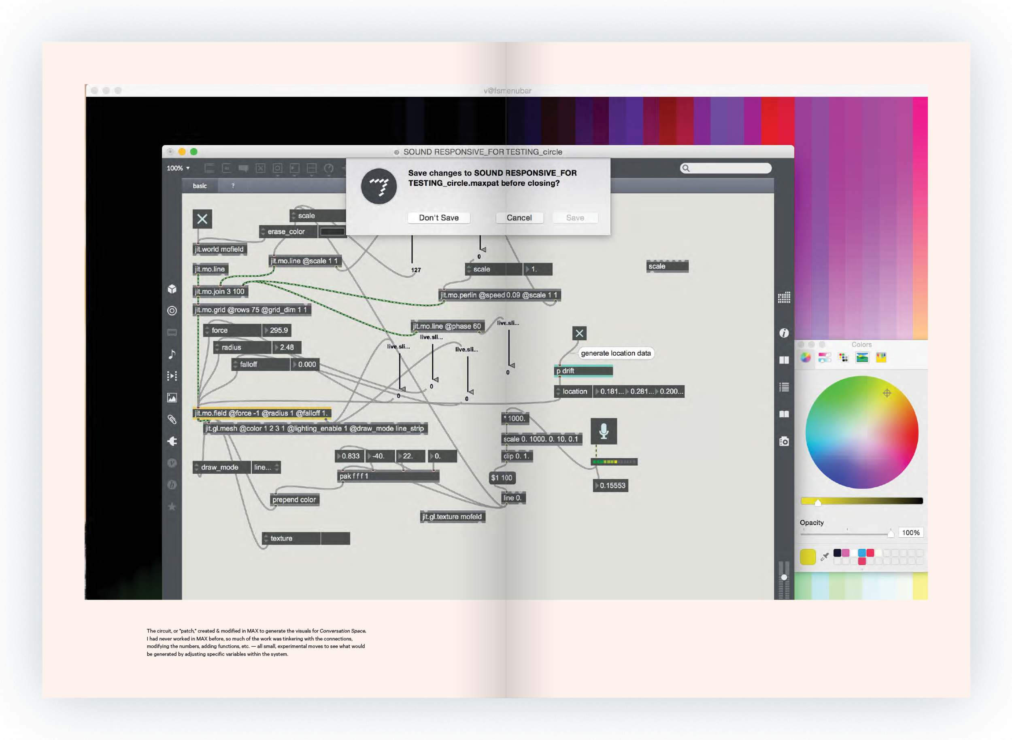Click the 100% opacity value field
The height and width of the screenshot is (740, 1012).
911,532
